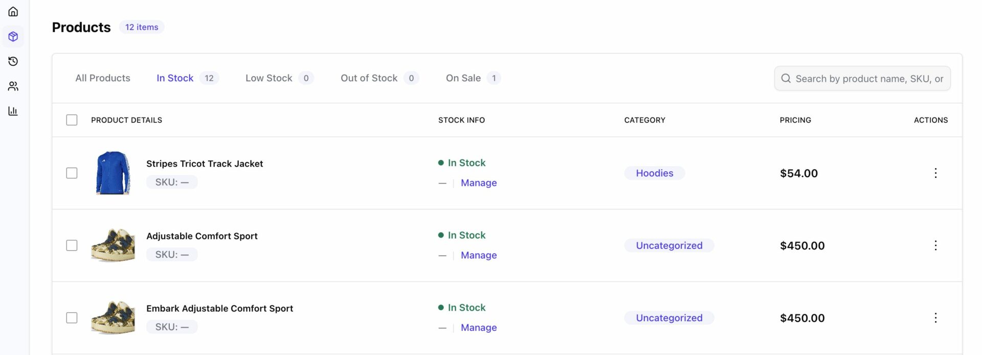Click Manage for Stripes Tricot Track Jacket
982x355 pixels.
[x=479, y=183]
